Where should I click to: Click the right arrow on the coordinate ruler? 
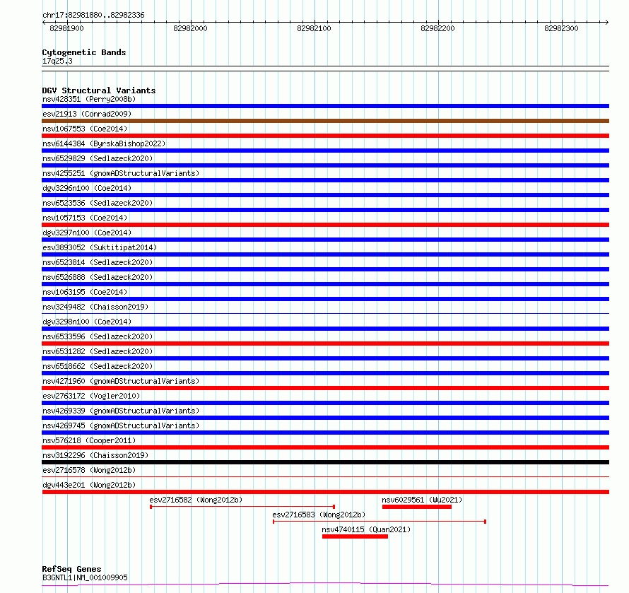pyautogui.click(x=606, y=23)
